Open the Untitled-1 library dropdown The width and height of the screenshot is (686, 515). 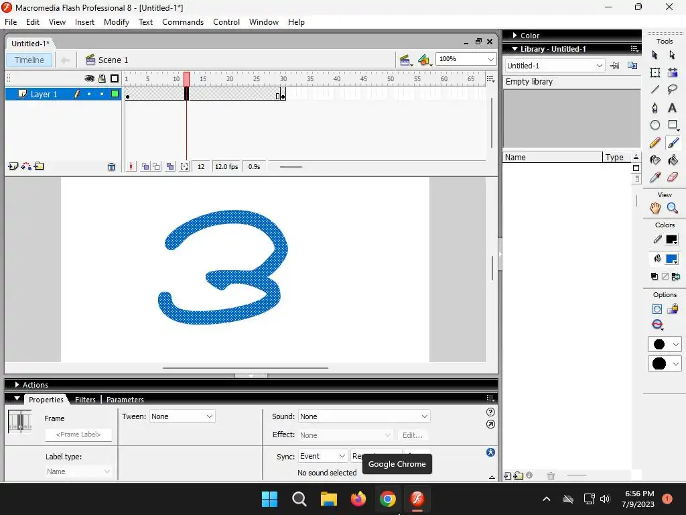[x=599, y=66]
